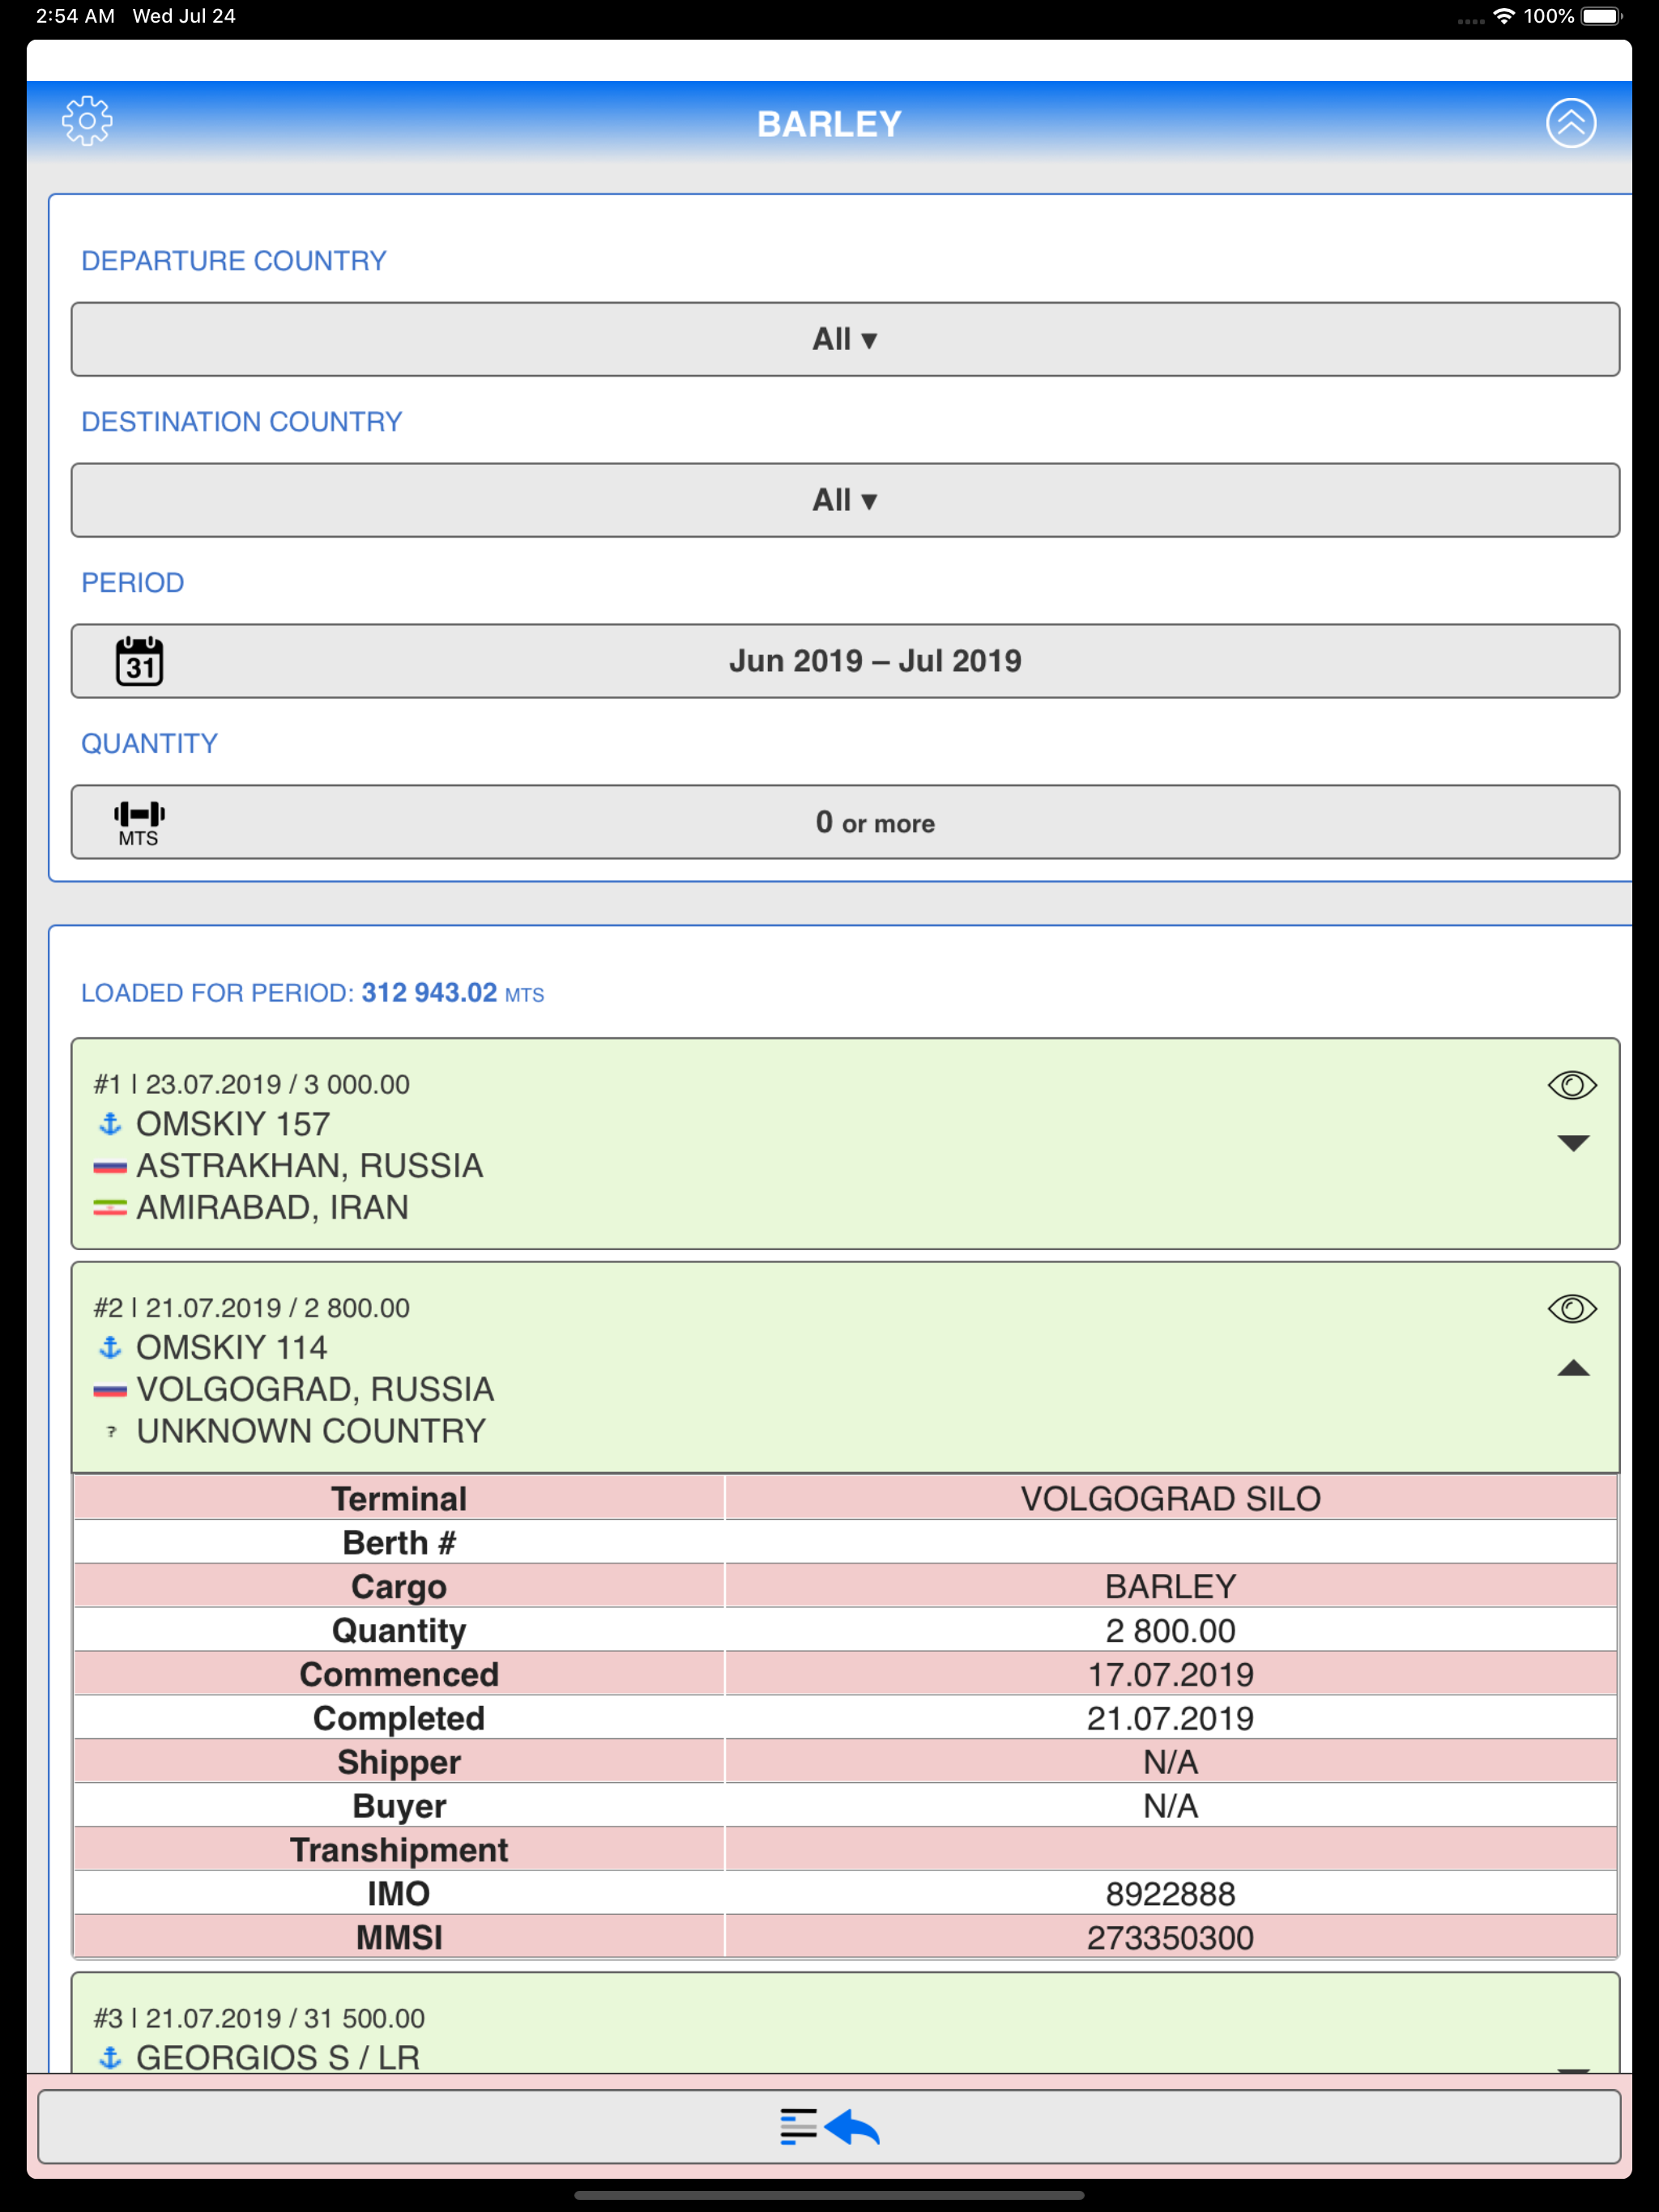Click question mark icon beside UNKNOWN COUNTRY

pyautogui.click(x=111, y=1432)
